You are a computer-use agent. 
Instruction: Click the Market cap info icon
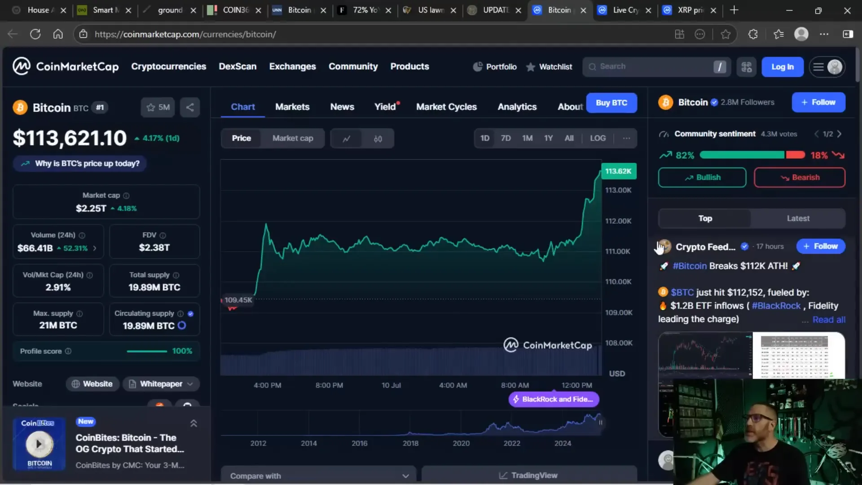pos(126,195)
